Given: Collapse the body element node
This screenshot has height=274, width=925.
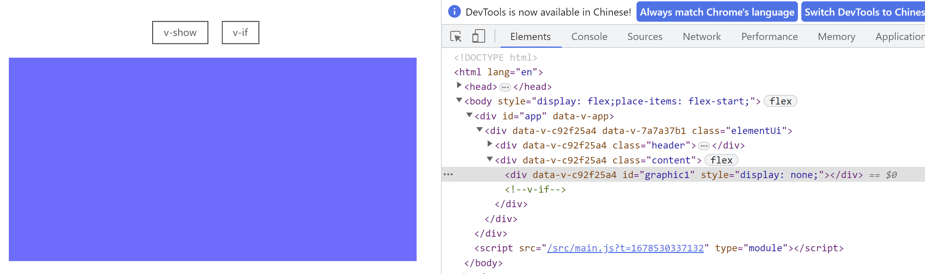Looking at the screenshot, I should click(458, 100).
